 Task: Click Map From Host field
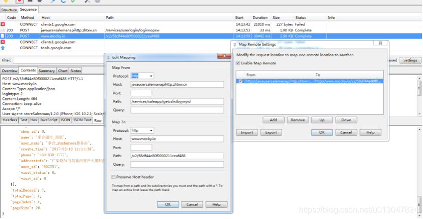click(x=177, y=85)
